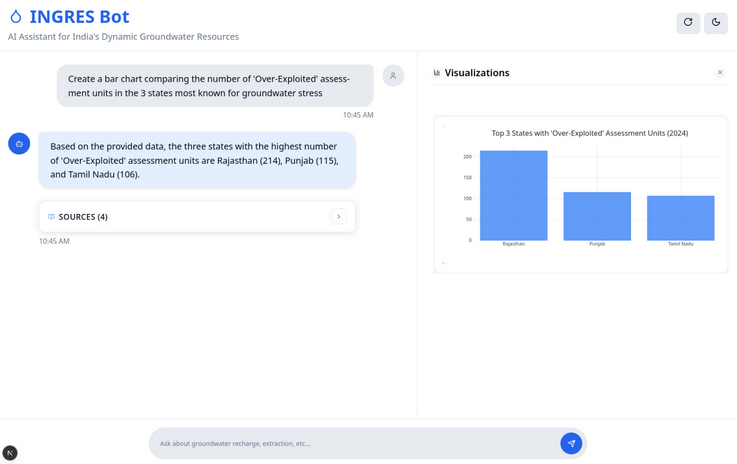The width and height of the screenshot is (737, 464).
Task: Click the bar chart icon next to Visualizations
Action: [437, 73]
